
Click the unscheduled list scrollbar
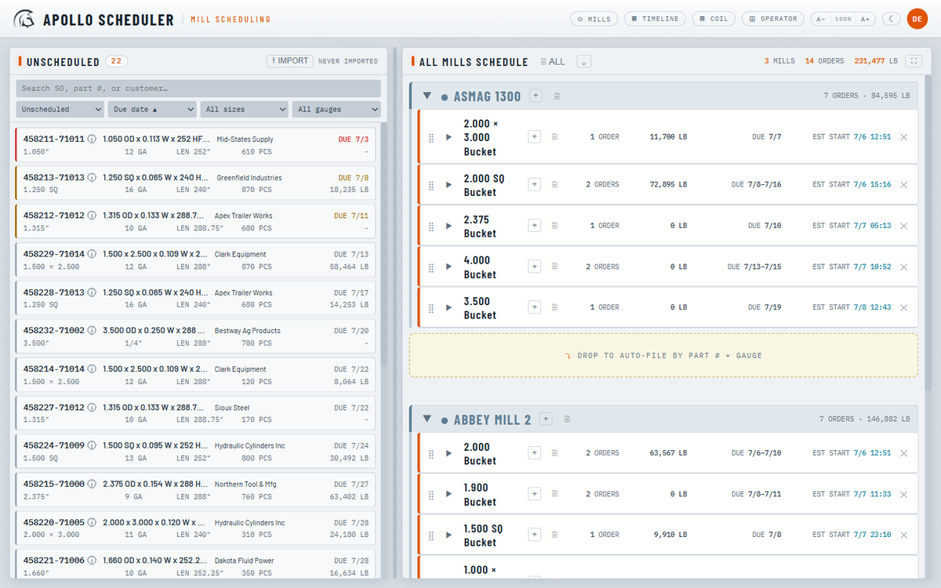(x=384, y=245)
